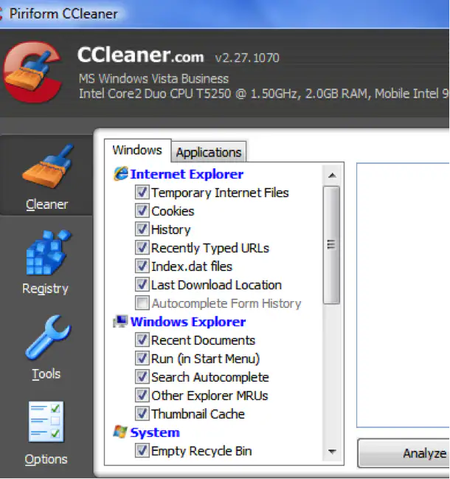The height and width of the screenshot is (479, 450).
Task: Toggle Last Download Location checkbox
Action: click(142, 285)
